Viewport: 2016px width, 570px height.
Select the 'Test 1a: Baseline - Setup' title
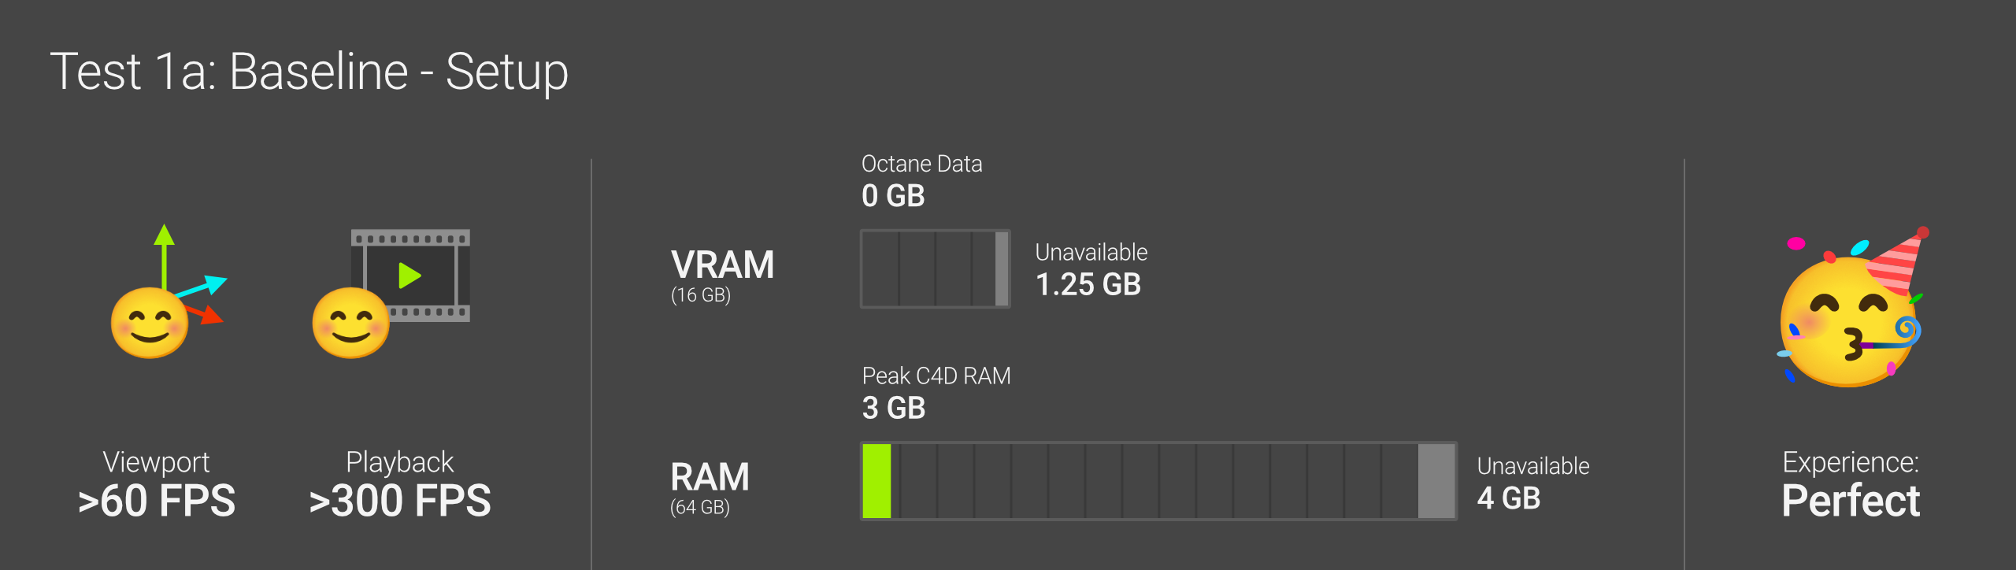click(309, 72)
